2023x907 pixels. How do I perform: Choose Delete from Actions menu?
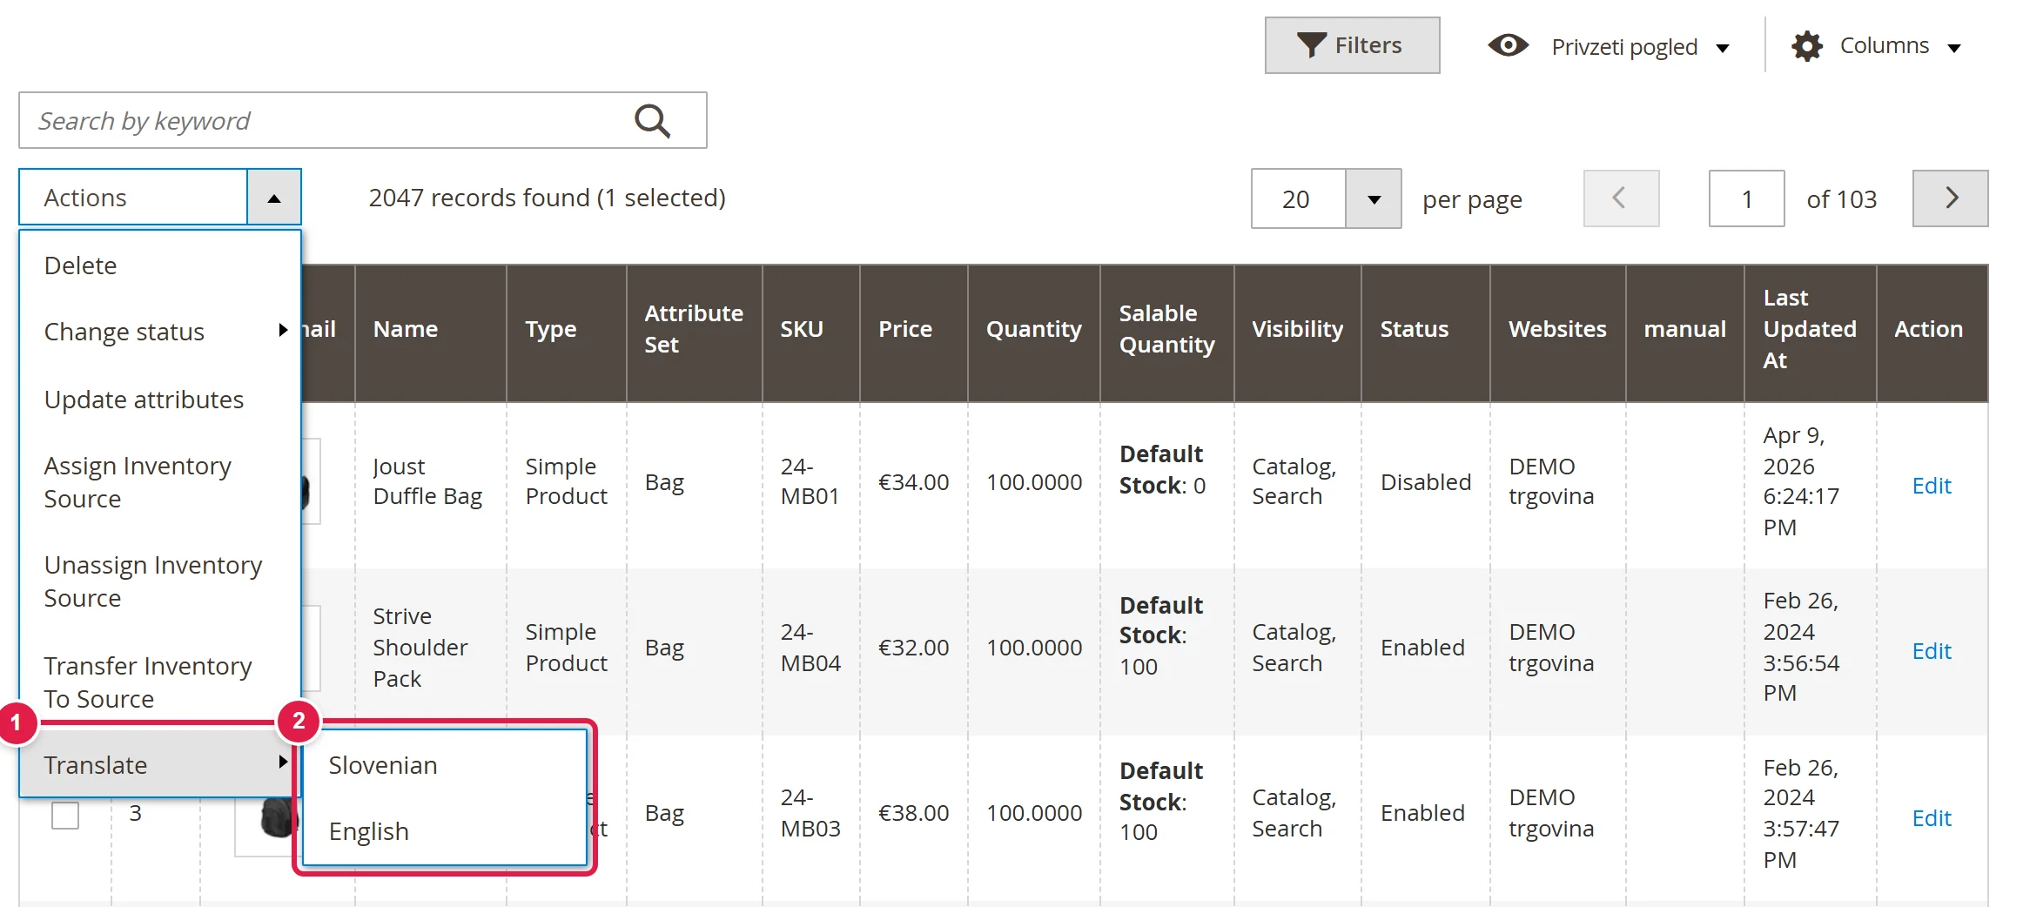pyautogui.click(x=160, y=265)
